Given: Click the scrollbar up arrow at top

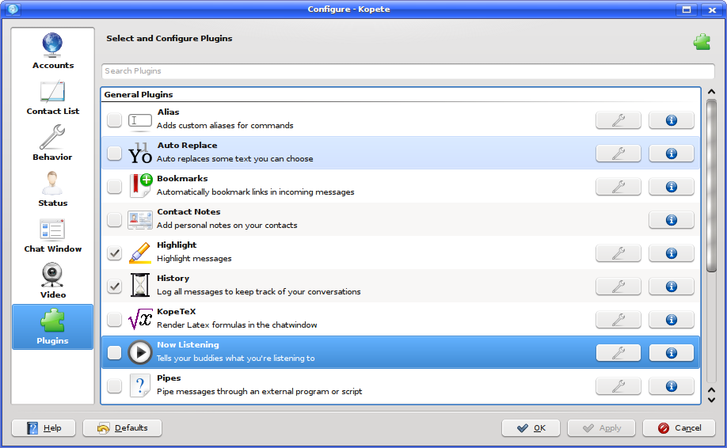Looking at the screenshot, I should [x=711, y=92].
